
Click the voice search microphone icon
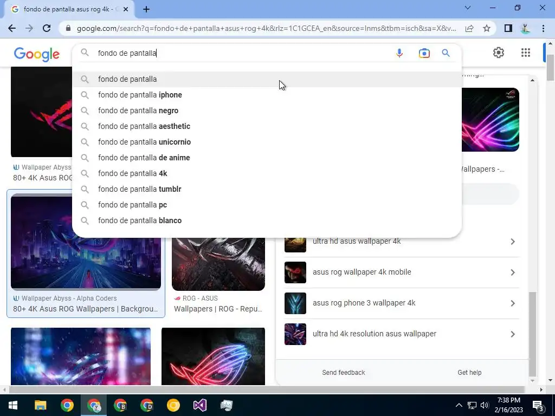(399, 53)
